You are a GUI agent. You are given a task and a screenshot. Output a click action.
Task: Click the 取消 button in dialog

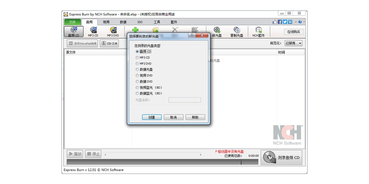(x=173, y=117)
